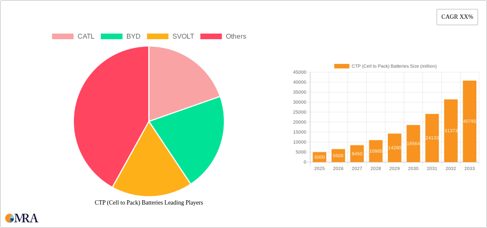Toggle the orange bar chart legend swatch
This screenshot has width=487, height=228.
pos(342,66)
